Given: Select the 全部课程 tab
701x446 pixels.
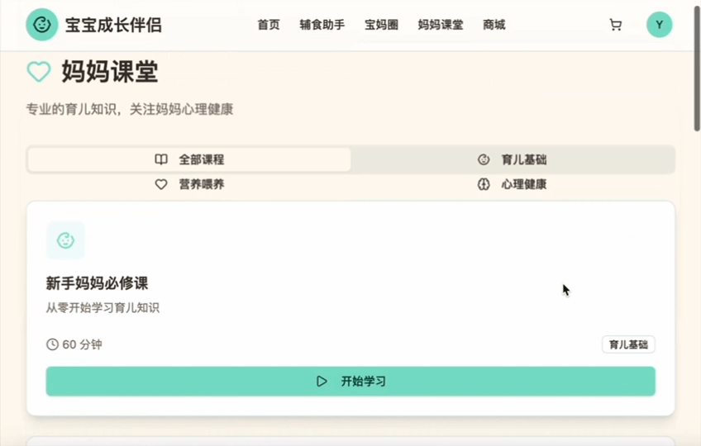Looking at the screenshot, I should click(189, 159).
